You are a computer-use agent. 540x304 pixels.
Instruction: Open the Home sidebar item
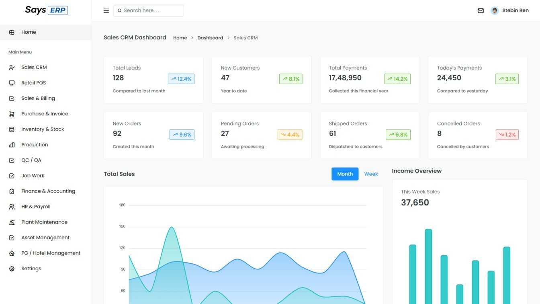pyautogui.click(x=29, y=32)
